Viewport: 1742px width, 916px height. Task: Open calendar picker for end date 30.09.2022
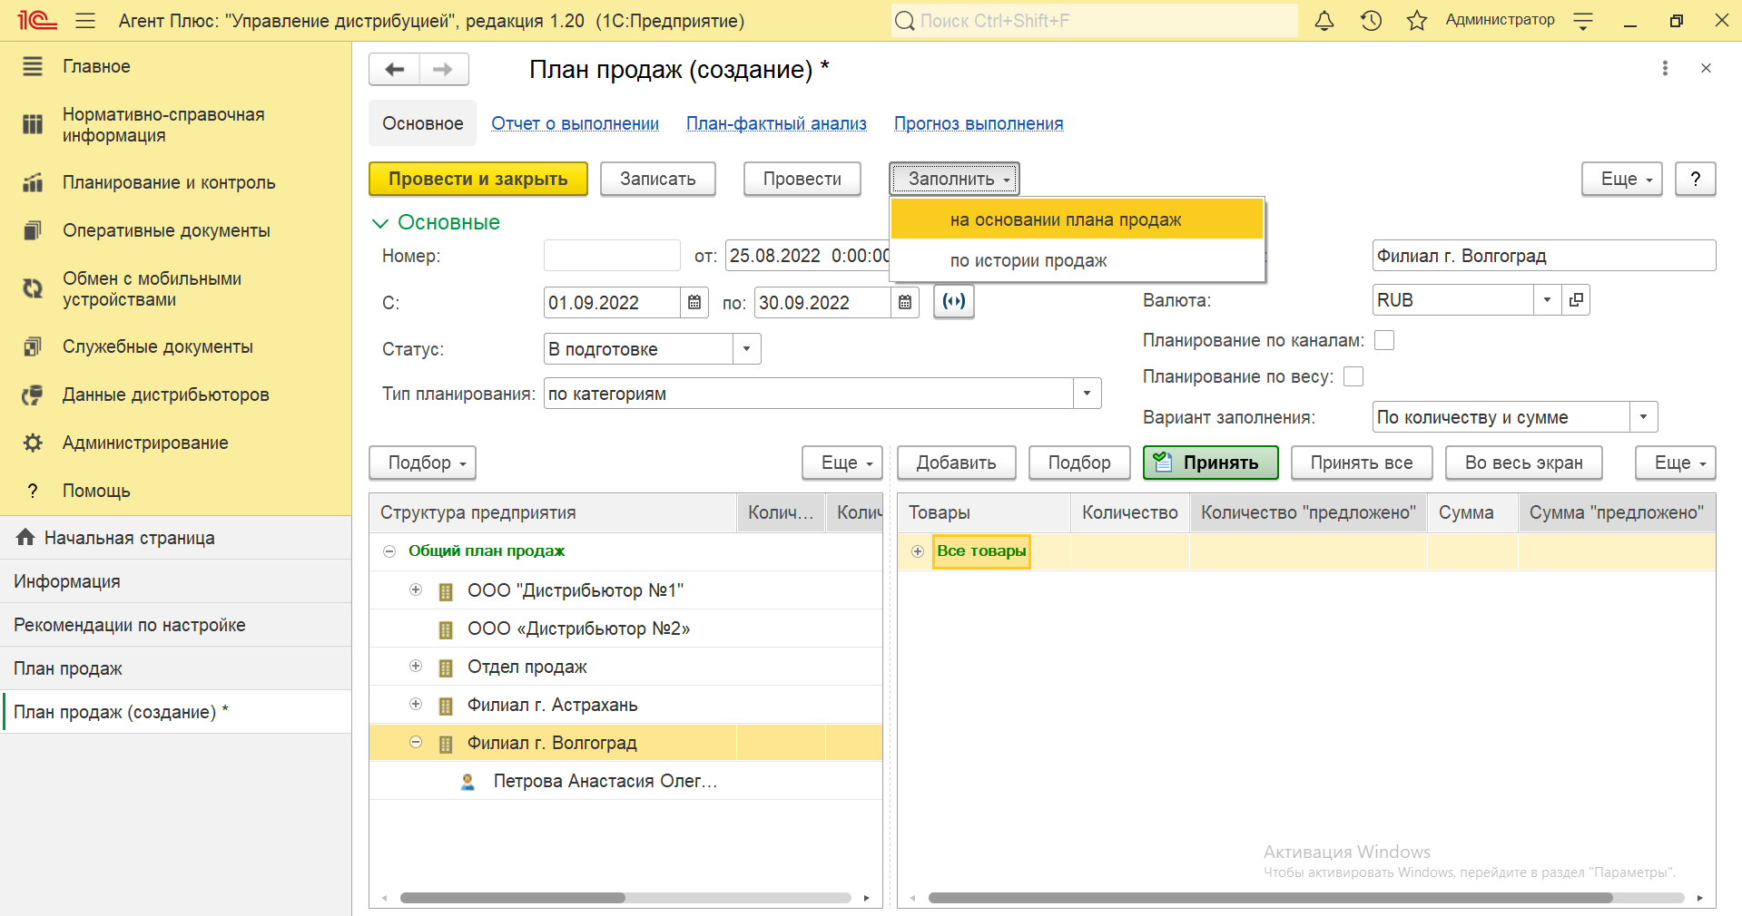point(905,303)
